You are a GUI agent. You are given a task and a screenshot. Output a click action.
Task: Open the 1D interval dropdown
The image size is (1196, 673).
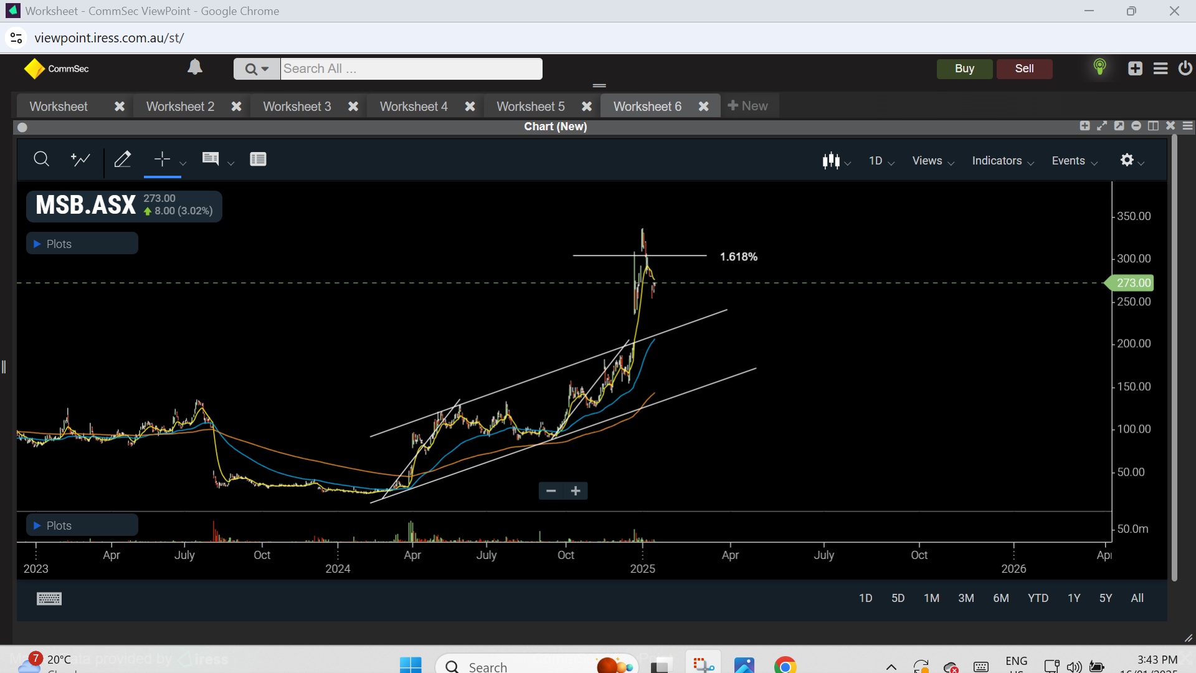click(881, 161)
